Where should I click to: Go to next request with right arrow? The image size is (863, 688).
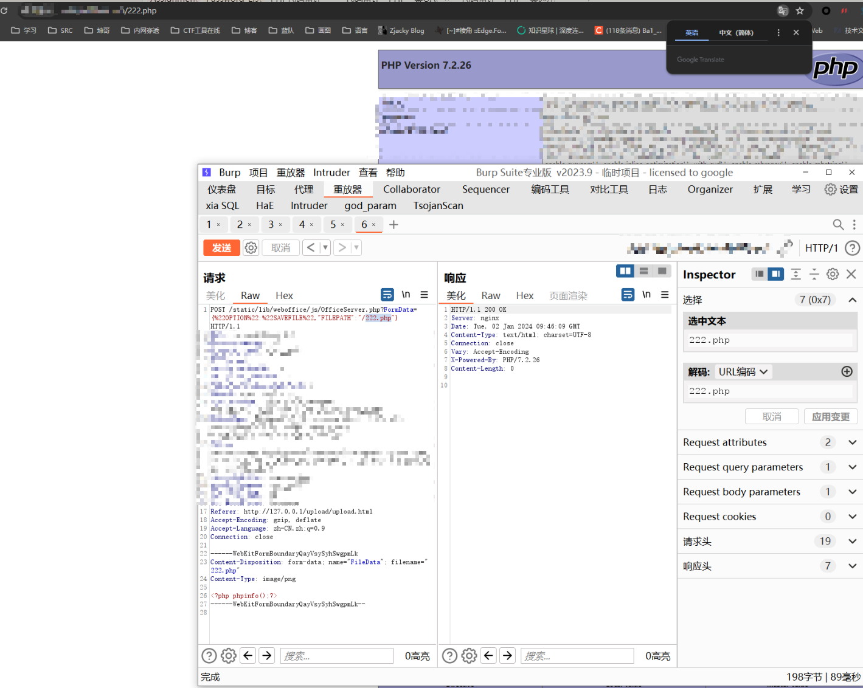342,247
